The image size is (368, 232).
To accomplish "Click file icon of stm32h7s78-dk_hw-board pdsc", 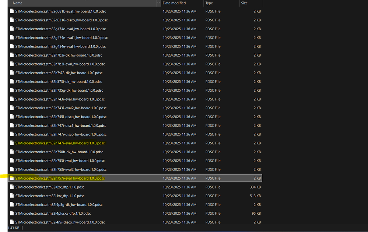I will point(12,73).
